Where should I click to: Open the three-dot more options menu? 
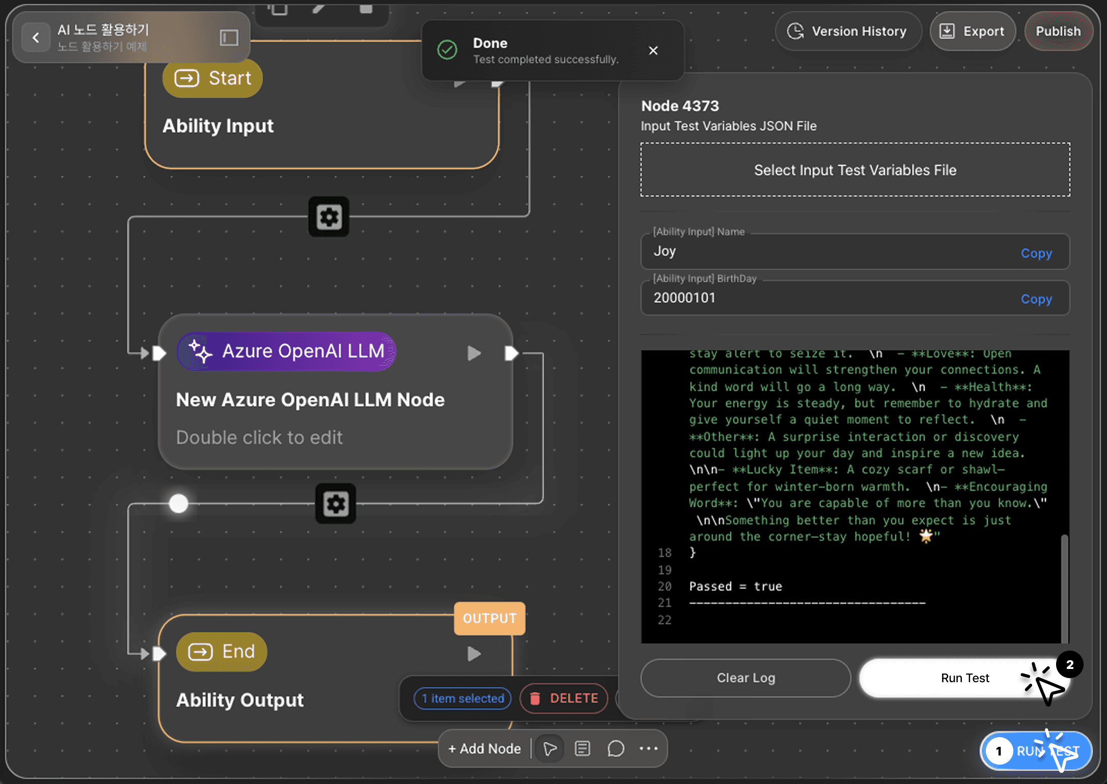(x=648, y=748)
